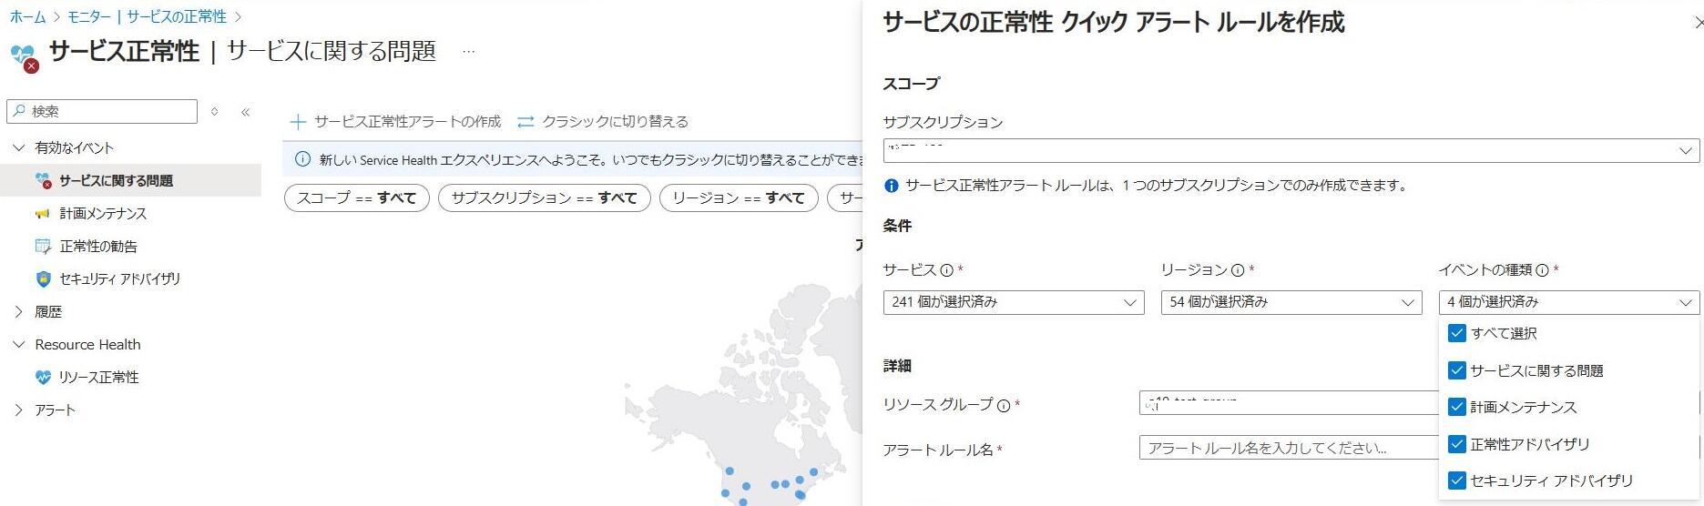1704x506 pixels.
Task: Close the quick alert rule panel
Action: tap(1698, 23)
